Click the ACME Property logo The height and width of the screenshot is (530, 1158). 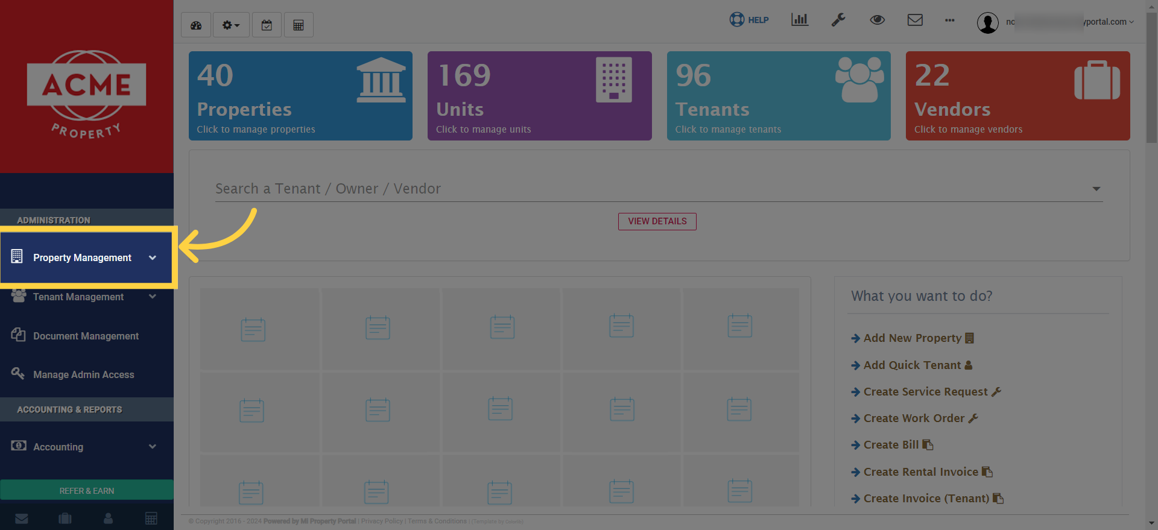point(86,94)
